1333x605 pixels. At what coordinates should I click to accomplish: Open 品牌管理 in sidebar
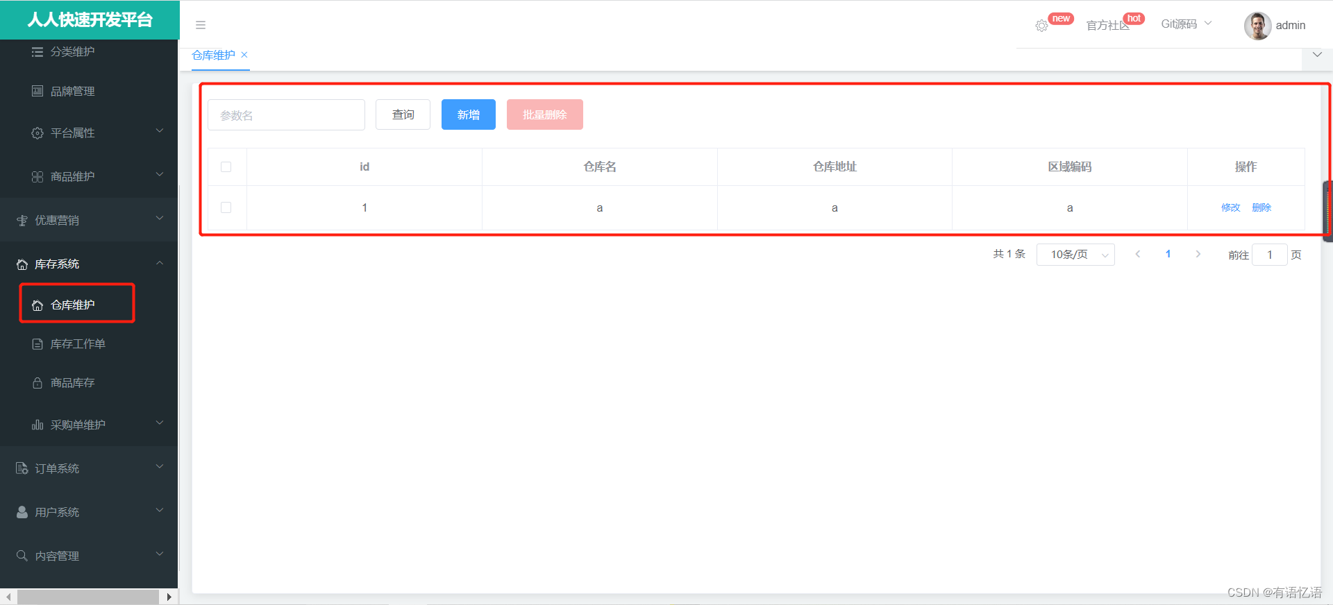point(73,91)
